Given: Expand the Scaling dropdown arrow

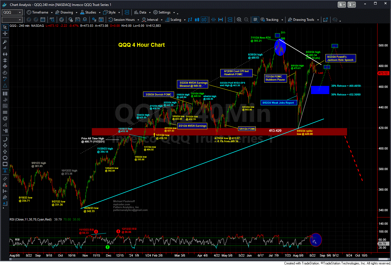Looking at the screenshot, I should point(185,20).
